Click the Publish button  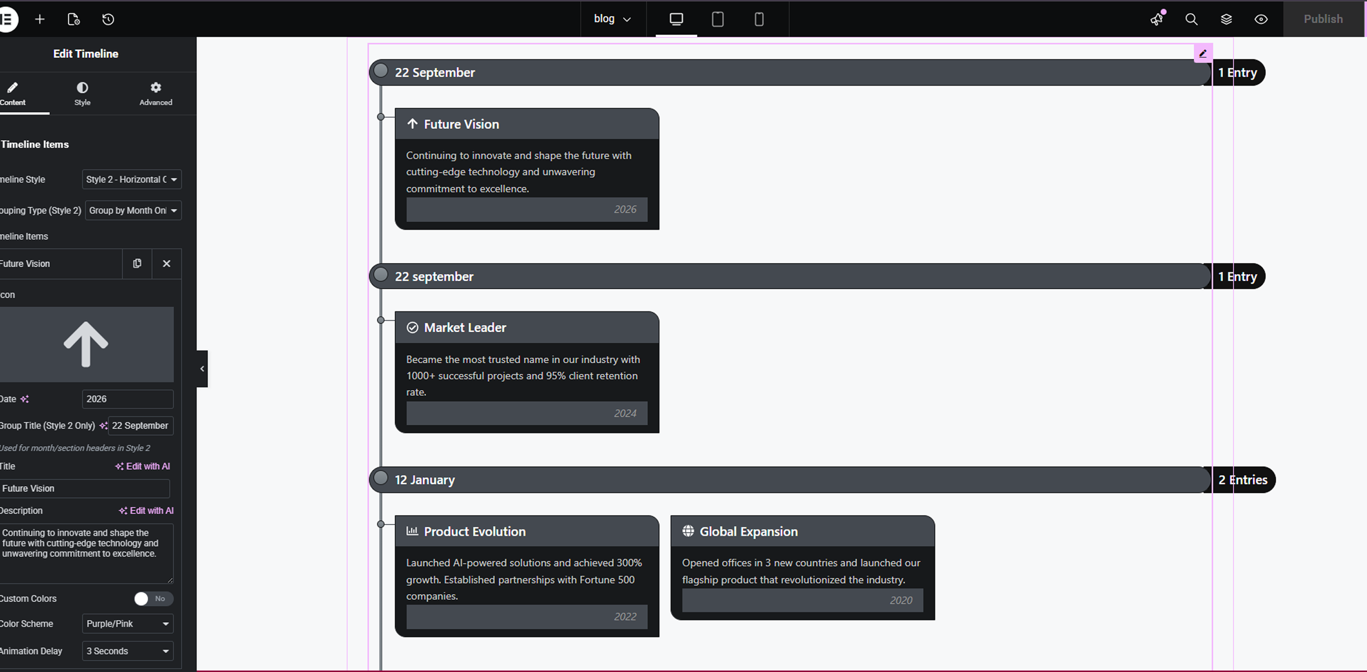click(x=1323, y=19)
